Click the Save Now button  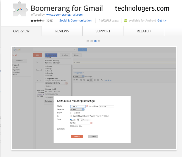[65, 55]
